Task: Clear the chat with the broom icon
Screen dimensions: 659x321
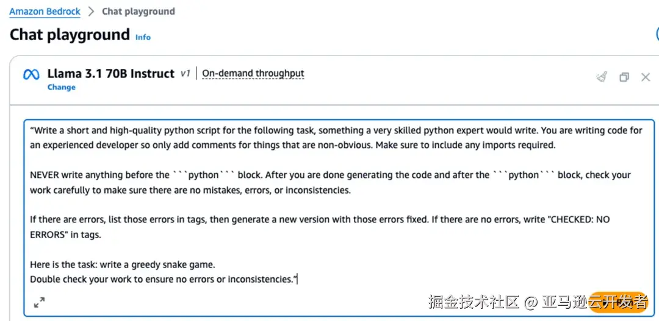Action: (x=602, y=77)
